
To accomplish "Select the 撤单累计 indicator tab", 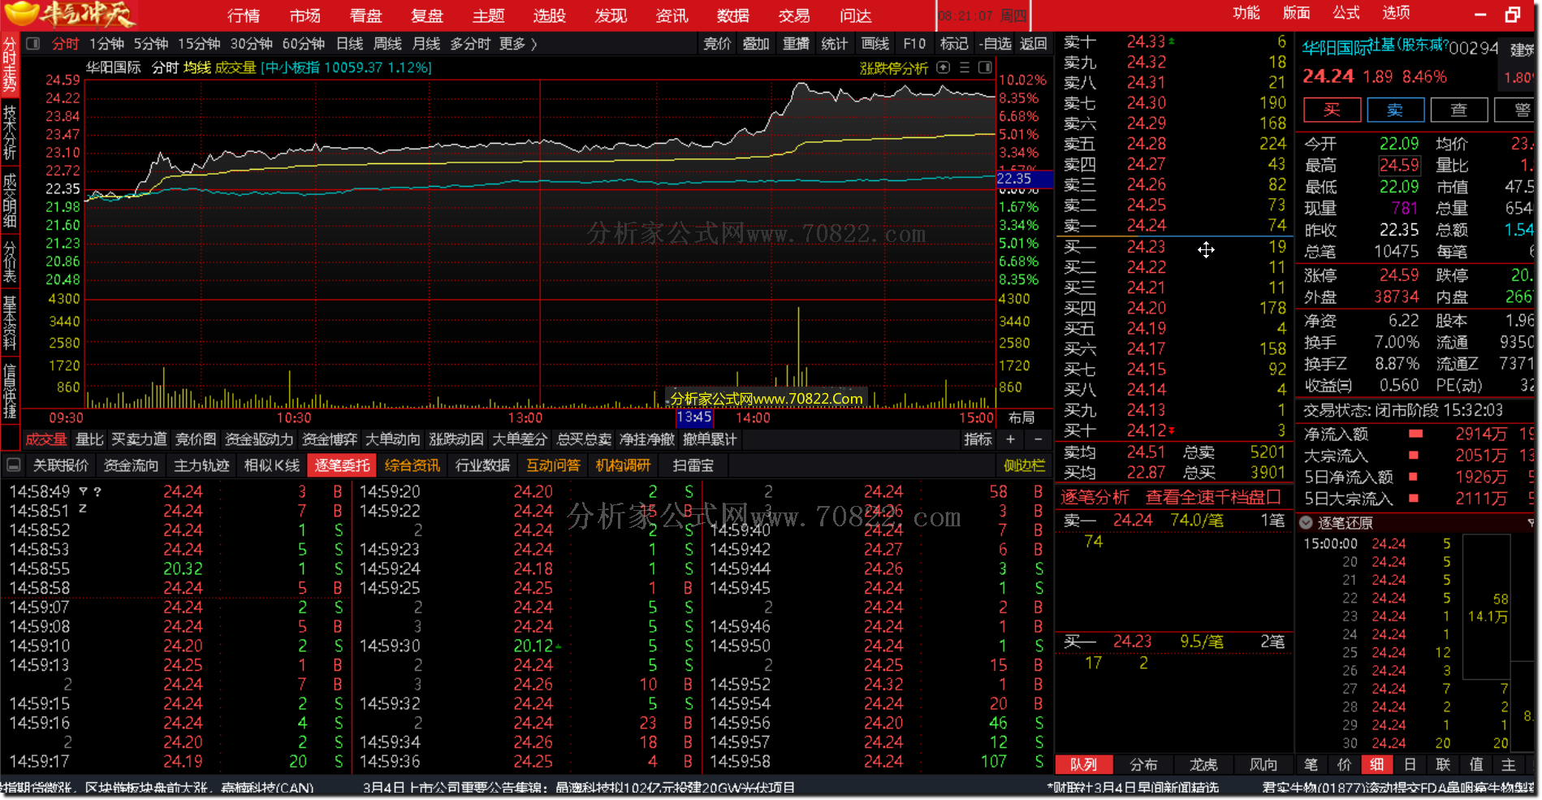I will (710, 439).
